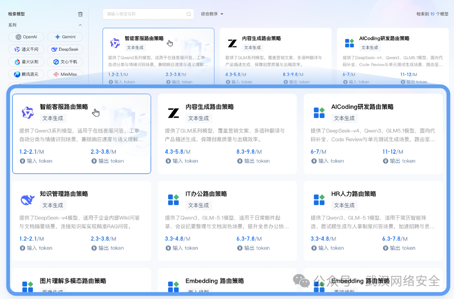Image resolution: width=454 pixels, height=299 pixels.
Task: Click the 输入 token coin icon on 知识管理路由策略 card
Action: pos(22,248)
